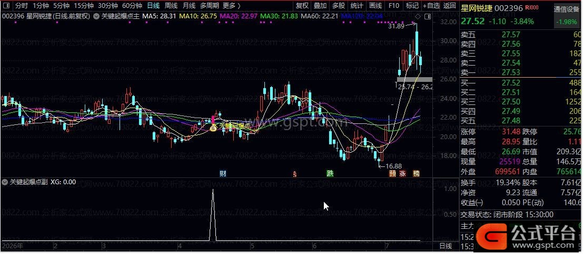Select the 1分钟 period
The width and height of the screenshot is (584, 254).
tap(40, 6)
